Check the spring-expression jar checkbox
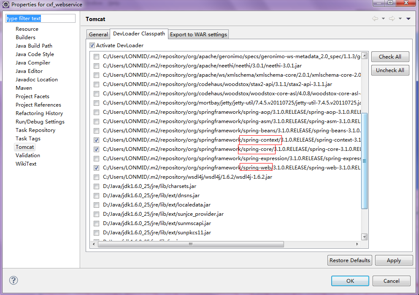Image resolution: width=419 pixels, height=295 pixels. tap(97, 158)
